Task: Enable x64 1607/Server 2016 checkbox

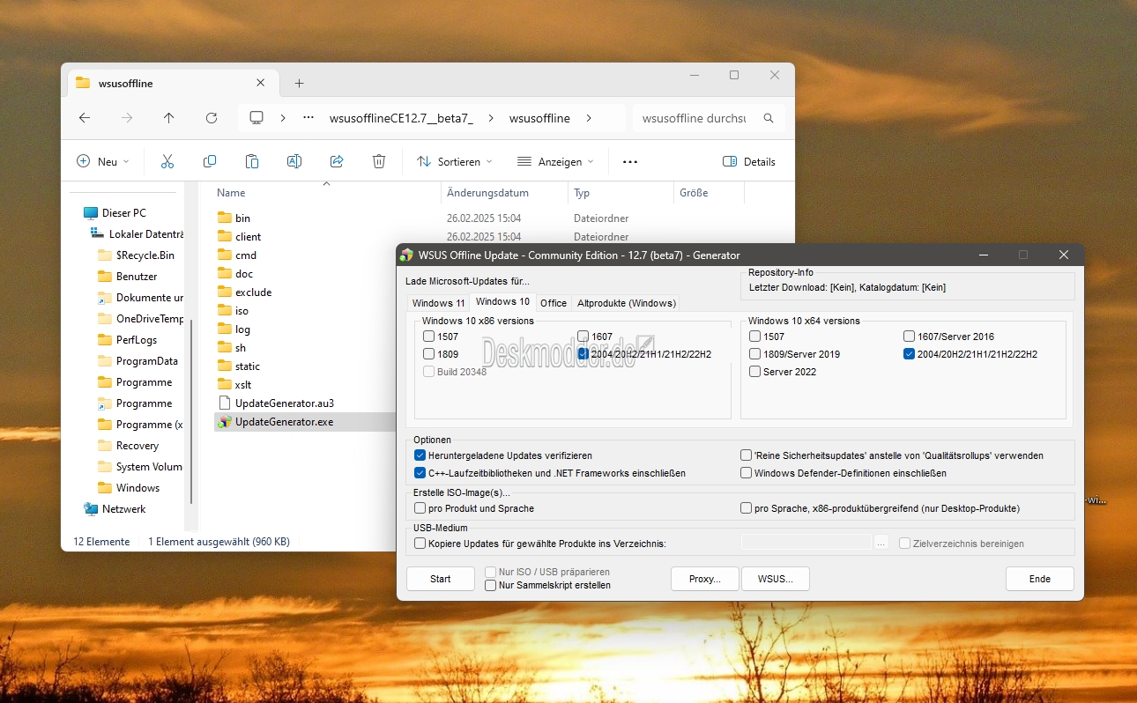Action: pos(910,337)
